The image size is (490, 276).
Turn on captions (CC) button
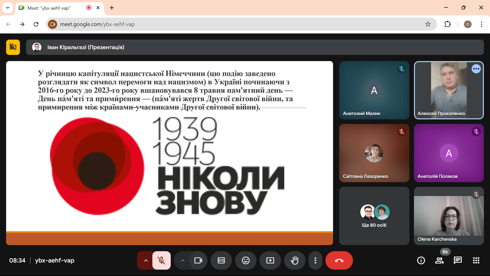click(221, 260)
